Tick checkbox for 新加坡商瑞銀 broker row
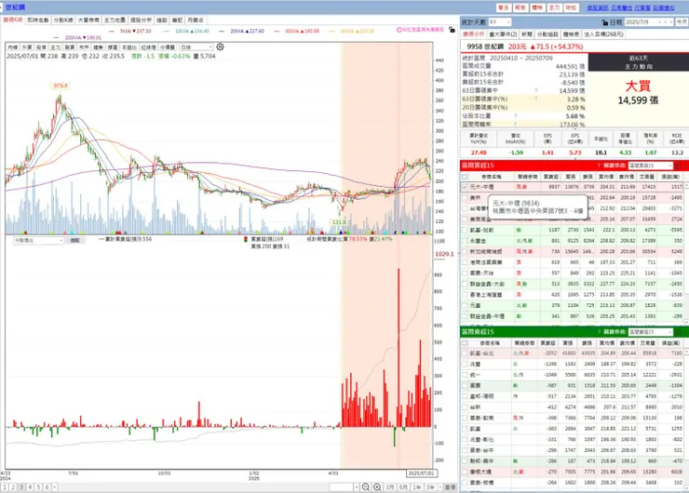Image resolution: width=689 pixels, height=493 pixels. (x=465, y=251)
